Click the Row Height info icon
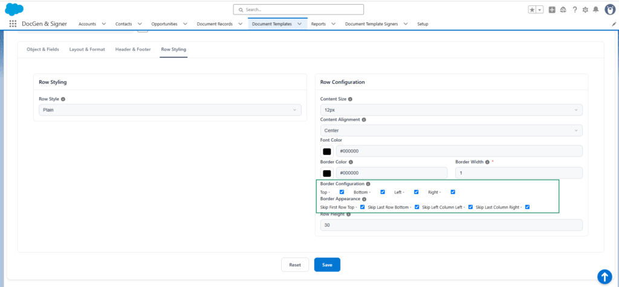Image resolution: width=619 pixels, height=287 pixels. tap(349, 215)
